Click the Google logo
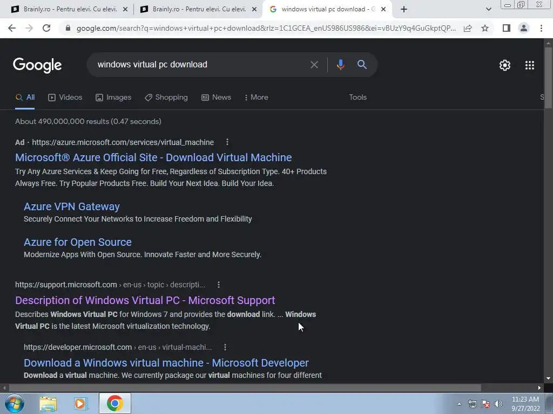The image size is (553, 414). [37, 65]
